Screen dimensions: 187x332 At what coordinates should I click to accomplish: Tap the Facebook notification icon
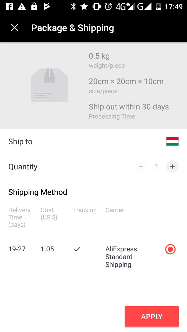point(9,7)
